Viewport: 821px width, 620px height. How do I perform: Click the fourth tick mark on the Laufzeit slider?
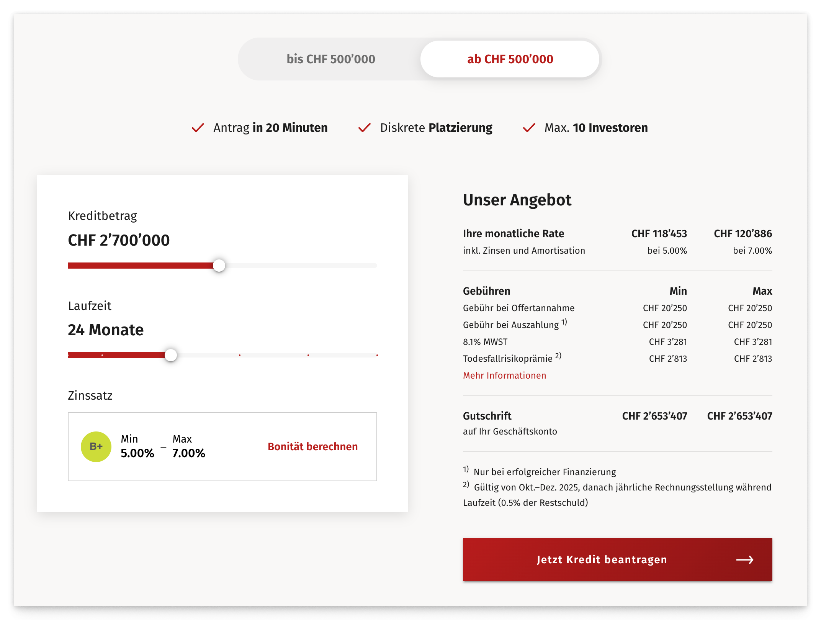tap(308, 355)
